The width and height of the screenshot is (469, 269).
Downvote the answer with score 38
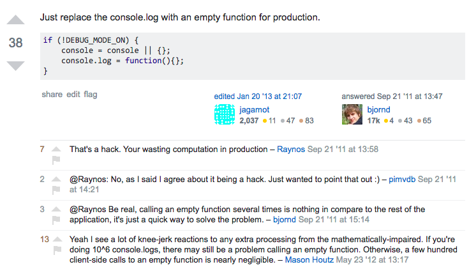pyautogui.click(x=15, y=66)
